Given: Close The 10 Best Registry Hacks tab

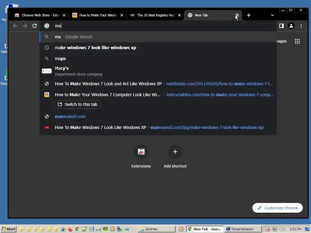Looking at the screenshot, I should tap(179, 15).
